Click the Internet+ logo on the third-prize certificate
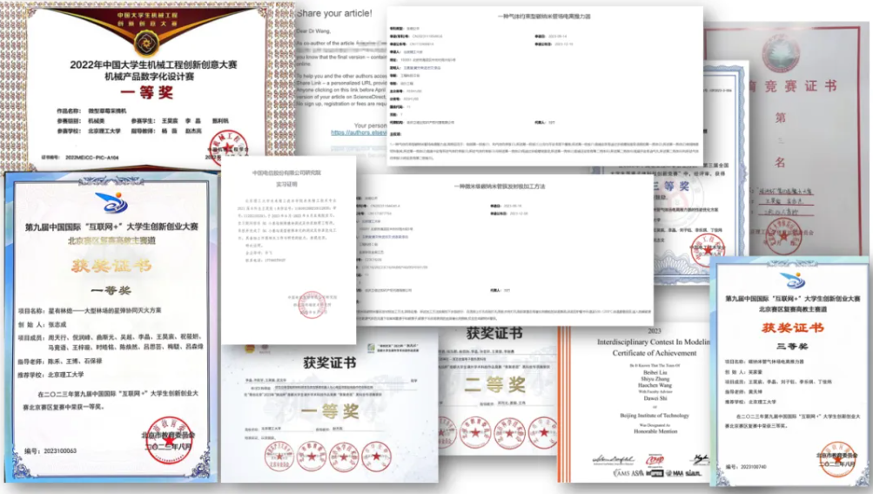This screenshot has height=494, width=873. pos(792,281)
